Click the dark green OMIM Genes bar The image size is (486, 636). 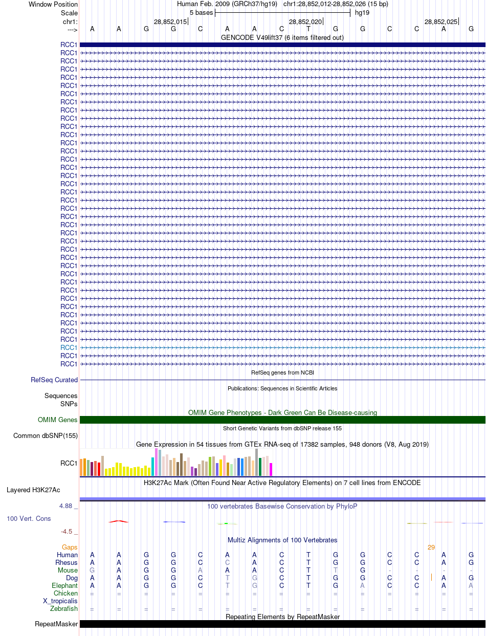point(282,420)
